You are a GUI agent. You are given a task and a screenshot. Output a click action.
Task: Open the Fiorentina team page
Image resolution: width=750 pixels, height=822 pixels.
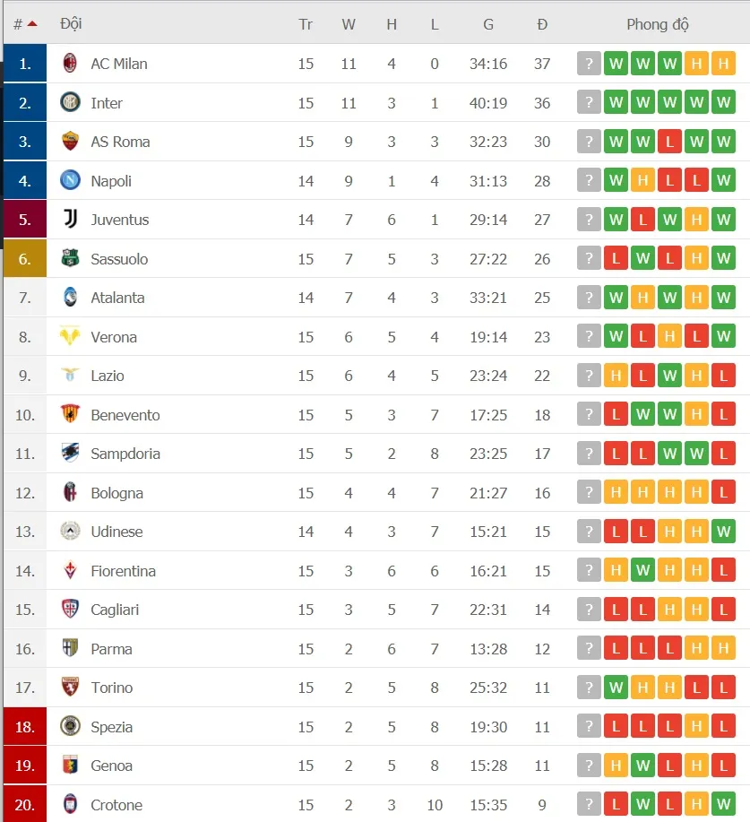123,571
